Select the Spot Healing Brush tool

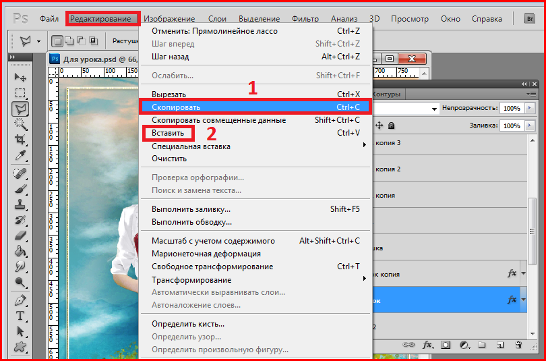(20, 173)
